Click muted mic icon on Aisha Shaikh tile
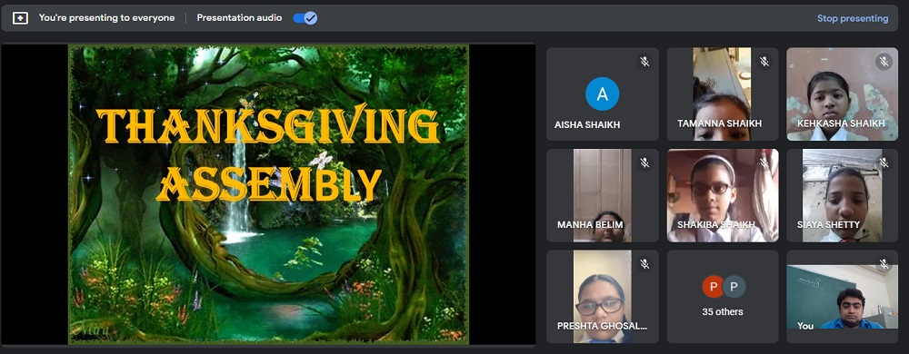909x354 pixels. click(644, 62)
